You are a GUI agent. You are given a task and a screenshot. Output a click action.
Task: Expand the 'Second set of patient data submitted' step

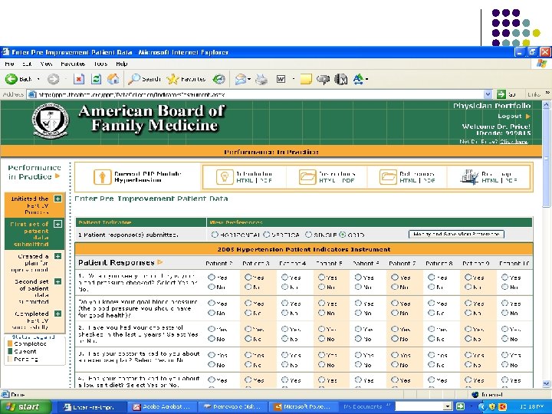click(x=58, y=282)
